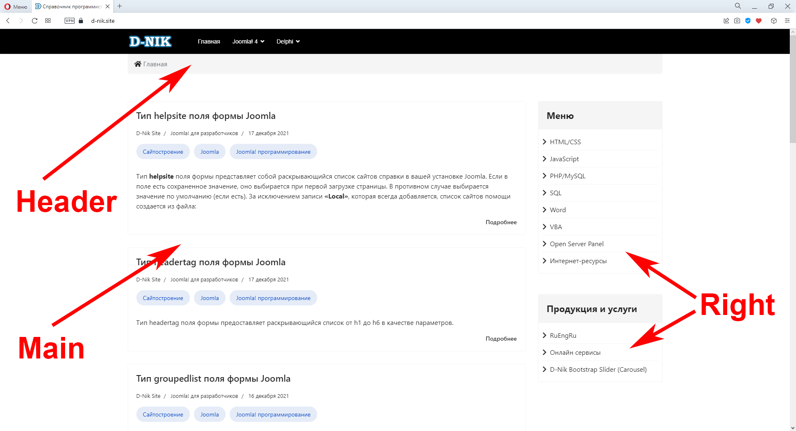Screen dimensions: 796x431
Task: Open the extensions cube icon
Action: click(774, 21)
